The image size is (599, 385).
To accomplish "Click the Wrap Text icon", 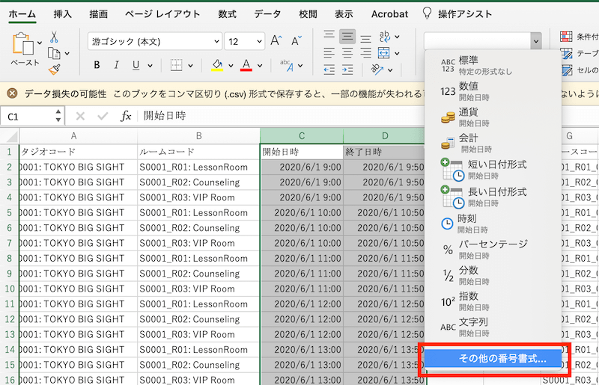I will pos(385,37).
